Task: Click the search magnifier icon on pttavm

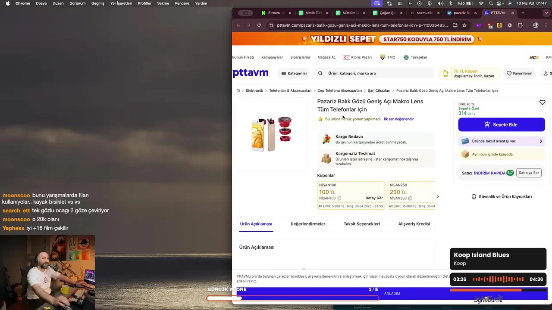Action: [x=320, y=73]
